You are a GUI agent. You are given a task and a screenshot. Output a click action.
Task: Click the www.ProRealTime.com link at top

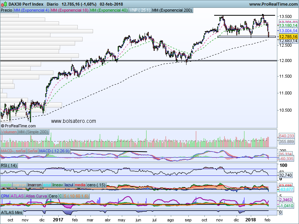pyautogui.click(x=273, y=4)
